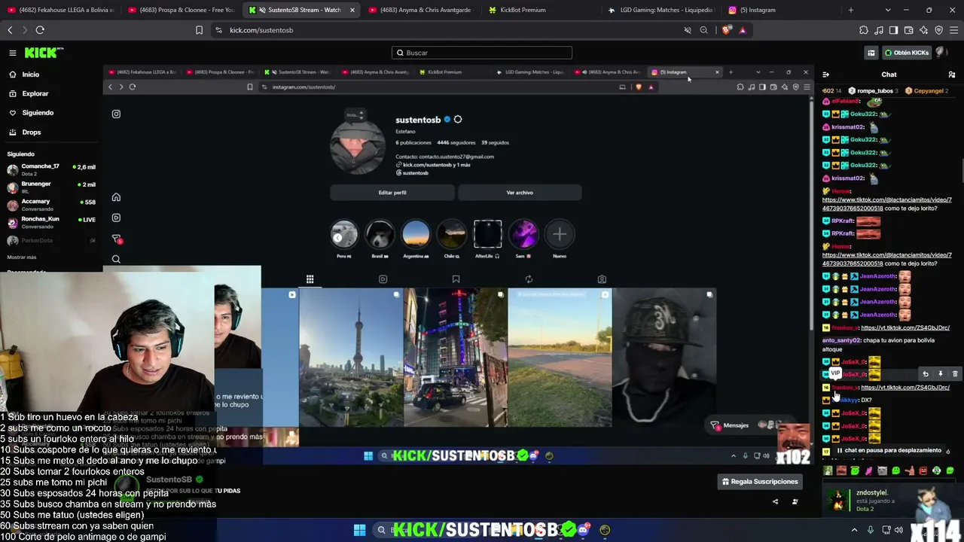Open browser extensions puzzle icon
The image size is (964, 542).
tap(864, 30)
